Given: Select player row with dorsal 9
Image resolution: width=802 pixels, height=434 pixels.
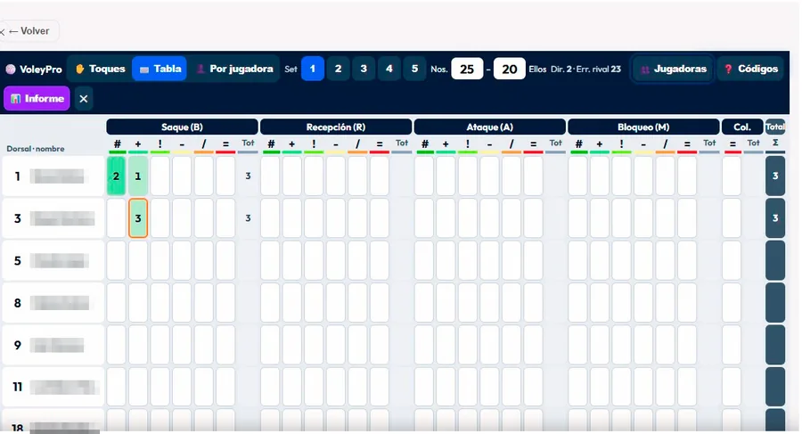Looking at the screenshot, I should (53, 345).
